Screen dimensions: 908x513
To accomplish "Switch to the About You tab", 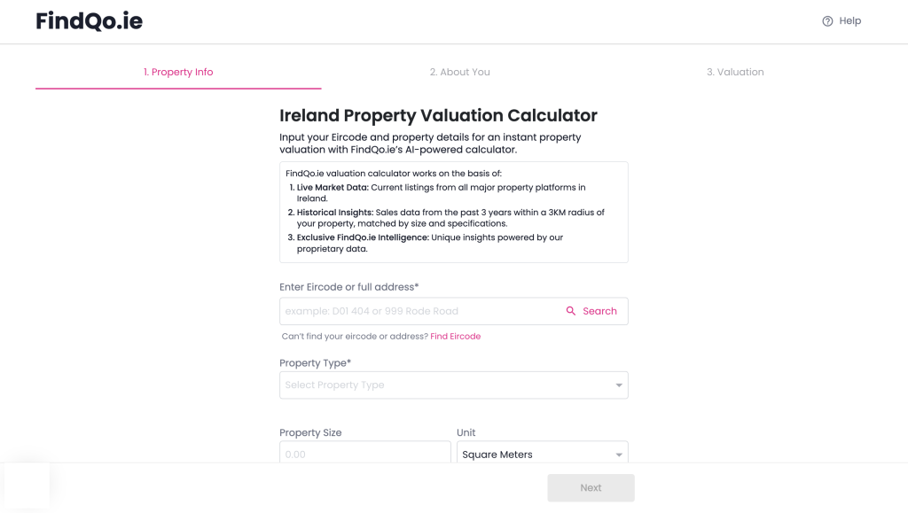I will (460, 73).
